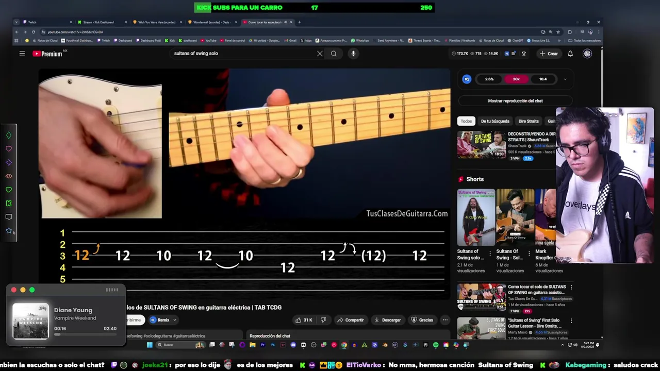This screenshot has width=660, height=371.
Task: Click the YouTube page scrollbar
Action: click(602, 77)
